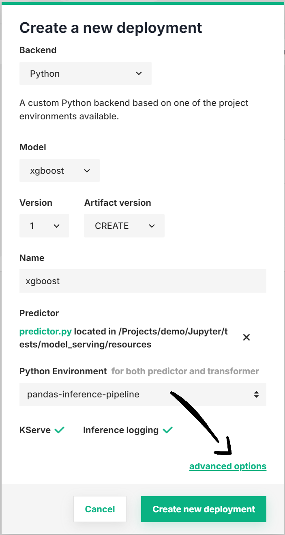Viewport: 285px width, 535px height.
Task: Click the green checkmark beside Inference logging
Action: tap(167, 430)
